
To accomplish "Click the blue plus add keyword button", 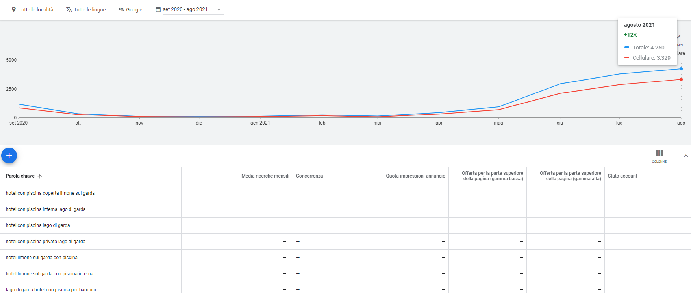I will 9,156.
